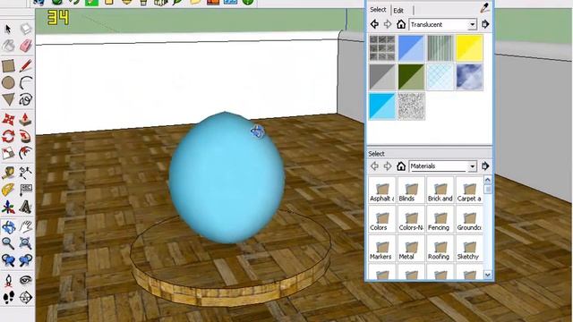Go back in Translucent materials pane

(x=374, y=24)
